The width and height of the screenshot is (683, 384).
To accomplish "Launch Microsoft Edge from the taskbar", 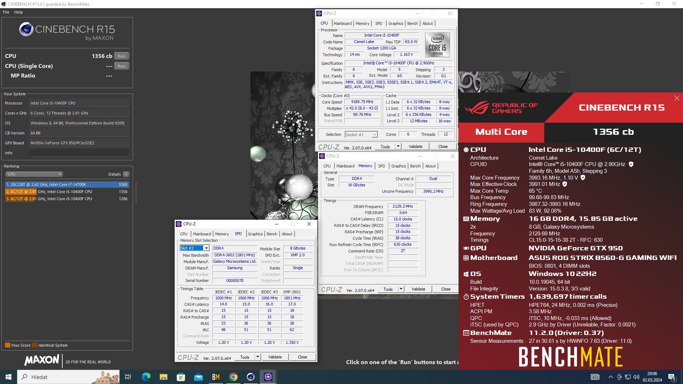I will tap(146, 377).
